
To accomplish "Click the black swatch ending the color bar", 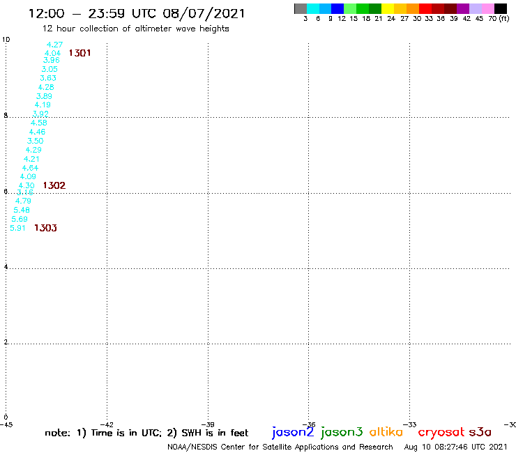I will [x=500, y=8].
